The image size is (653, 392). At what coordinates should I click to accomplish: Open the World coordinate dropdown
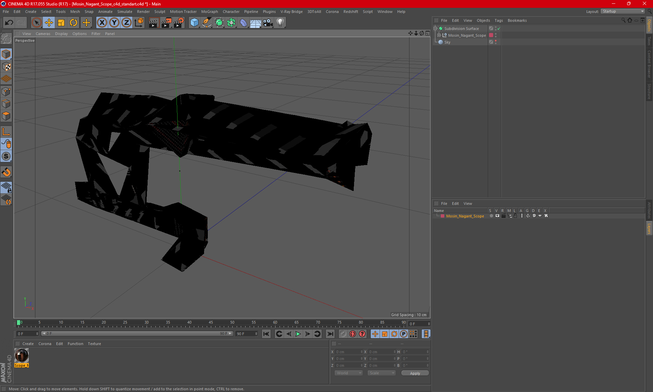coord(349,373)
